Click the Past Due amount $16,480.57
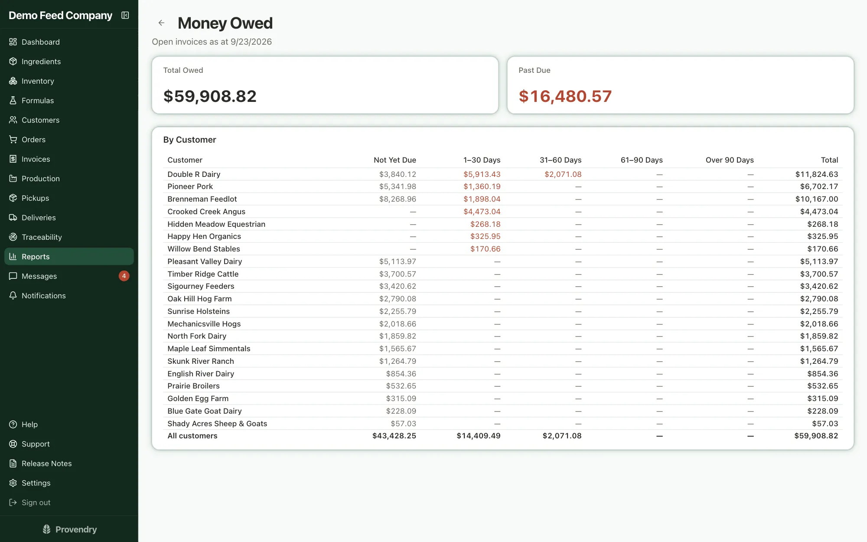The width and height of the screenshot is (867, 542). tap(565, 96)
